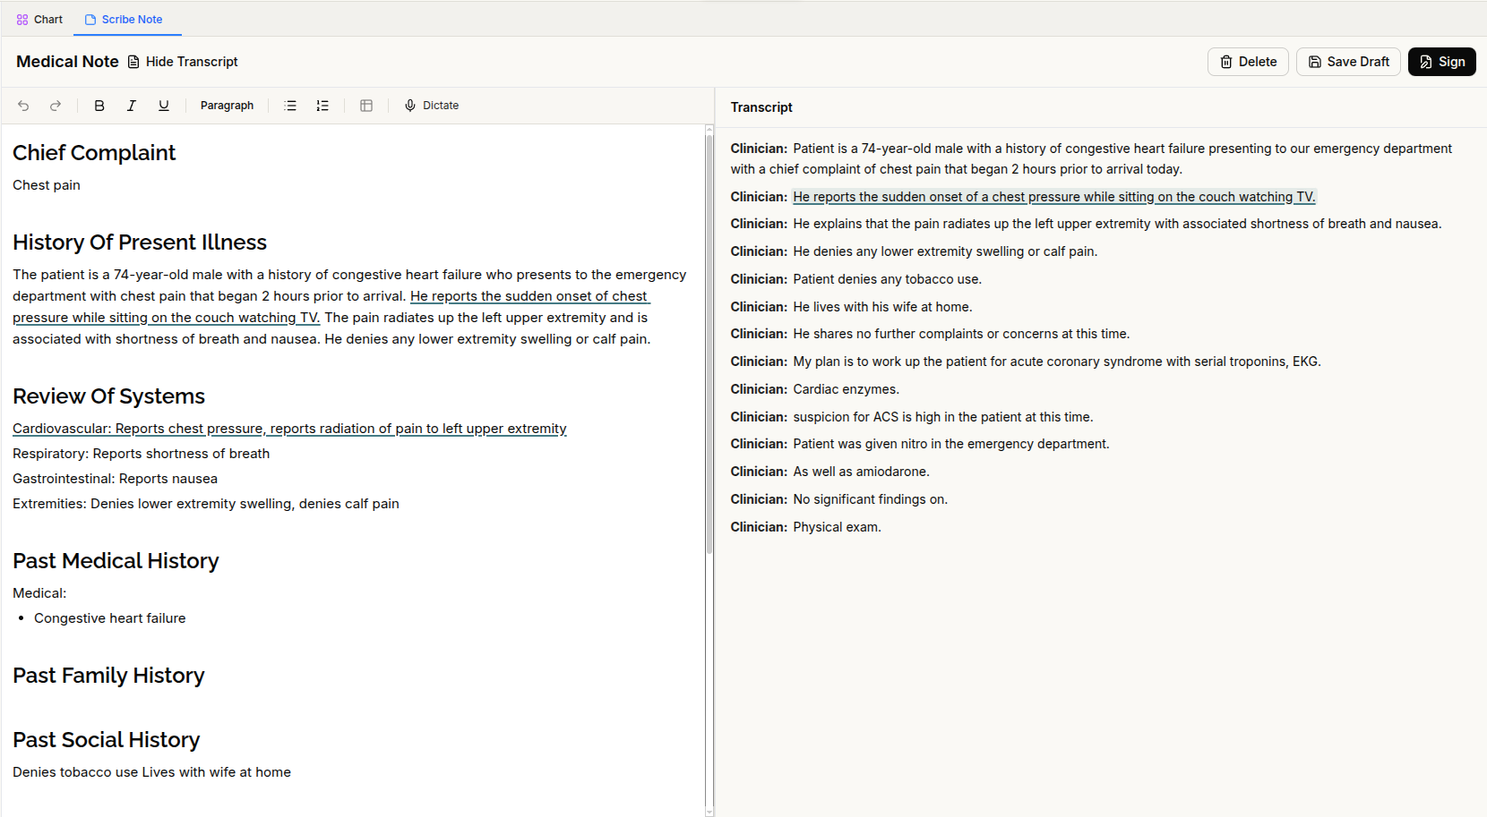Toggle underline formatting

[x=164, y=106]
